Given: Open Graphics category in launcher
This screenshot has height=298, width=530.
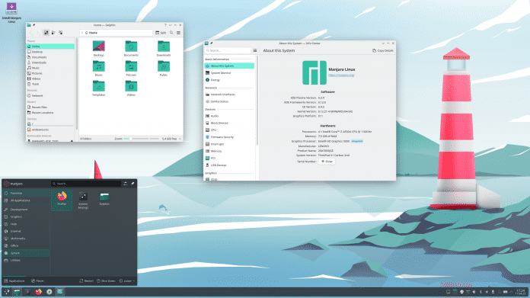Looking at the screenshot, I should point(26,216).
